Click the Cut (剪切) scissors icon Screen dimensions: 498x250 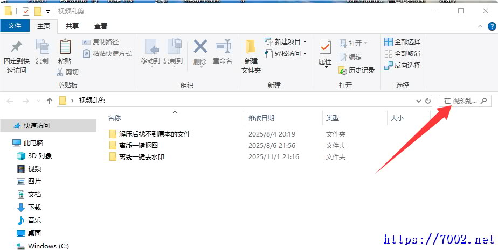coord(60,72)
